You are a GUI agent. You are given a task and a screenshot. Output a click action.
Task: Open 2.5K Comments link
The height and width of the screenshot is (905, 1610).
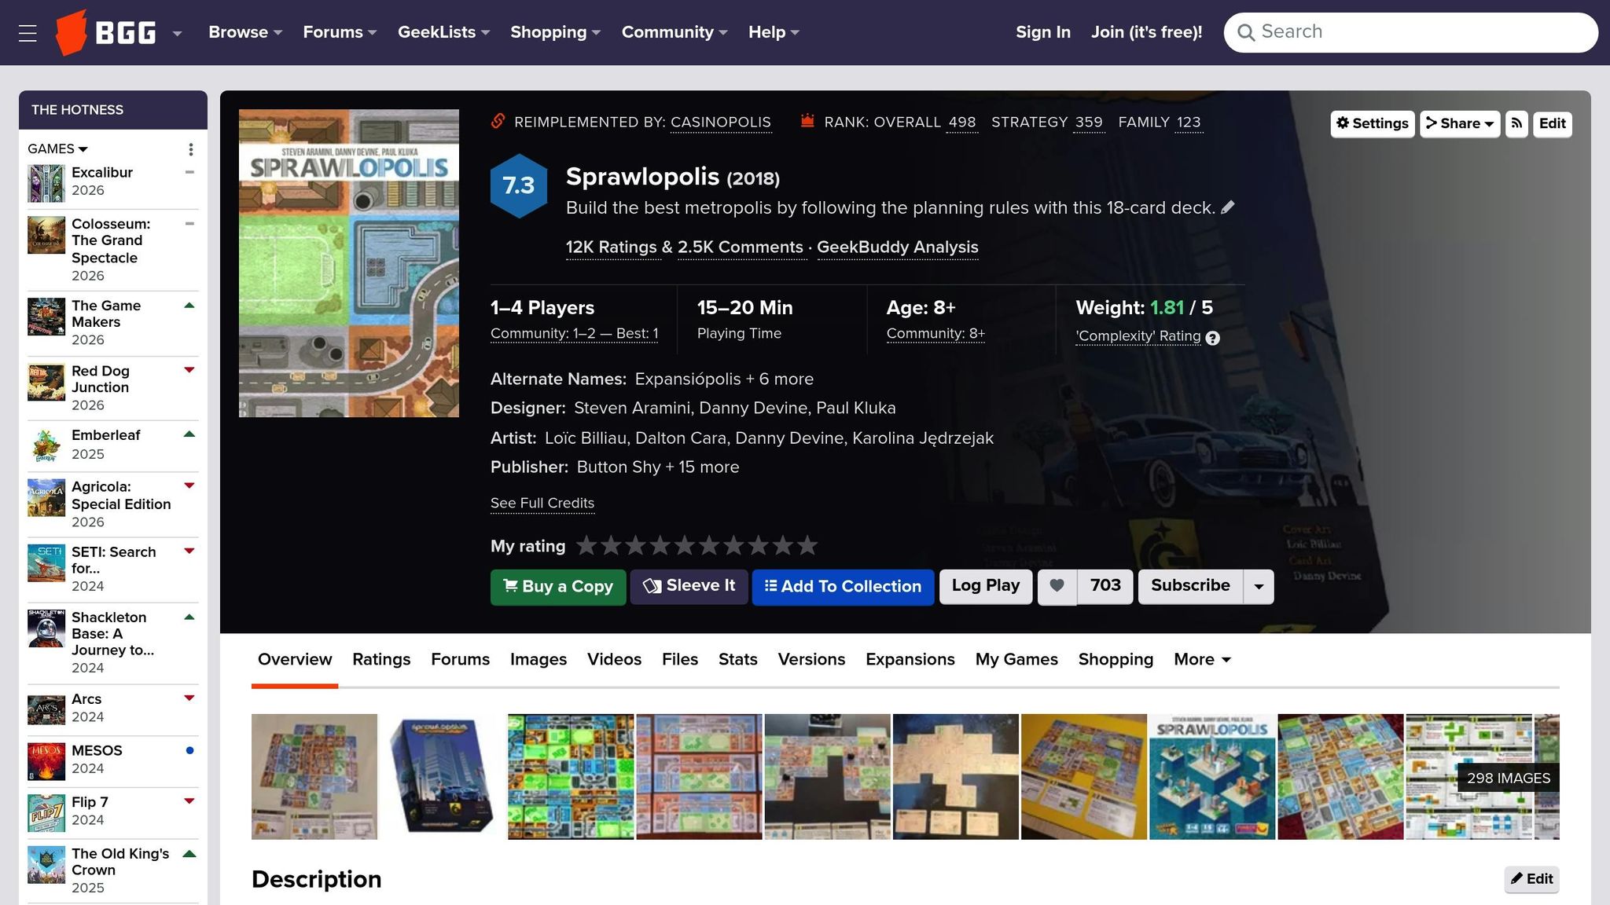(x=741, y=247)
